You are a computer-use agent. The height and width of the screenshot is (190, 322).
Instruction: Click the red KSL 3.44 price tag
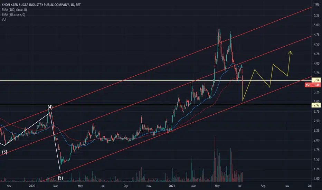(313, 85)
